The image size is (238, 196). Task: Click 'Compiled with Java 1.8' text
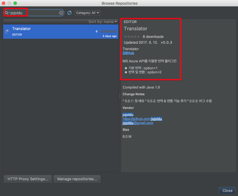(x=141, y=87)
